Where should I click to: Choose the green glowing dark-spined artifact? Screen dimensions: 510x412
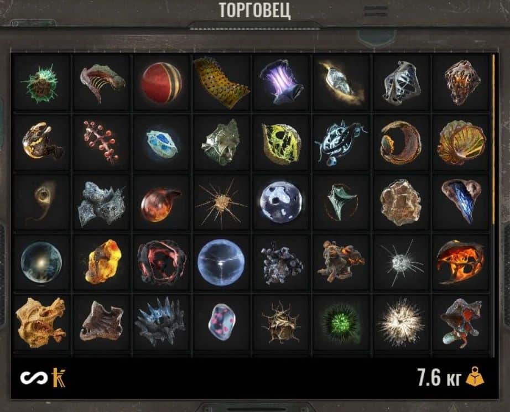click(x=341, y=323)
